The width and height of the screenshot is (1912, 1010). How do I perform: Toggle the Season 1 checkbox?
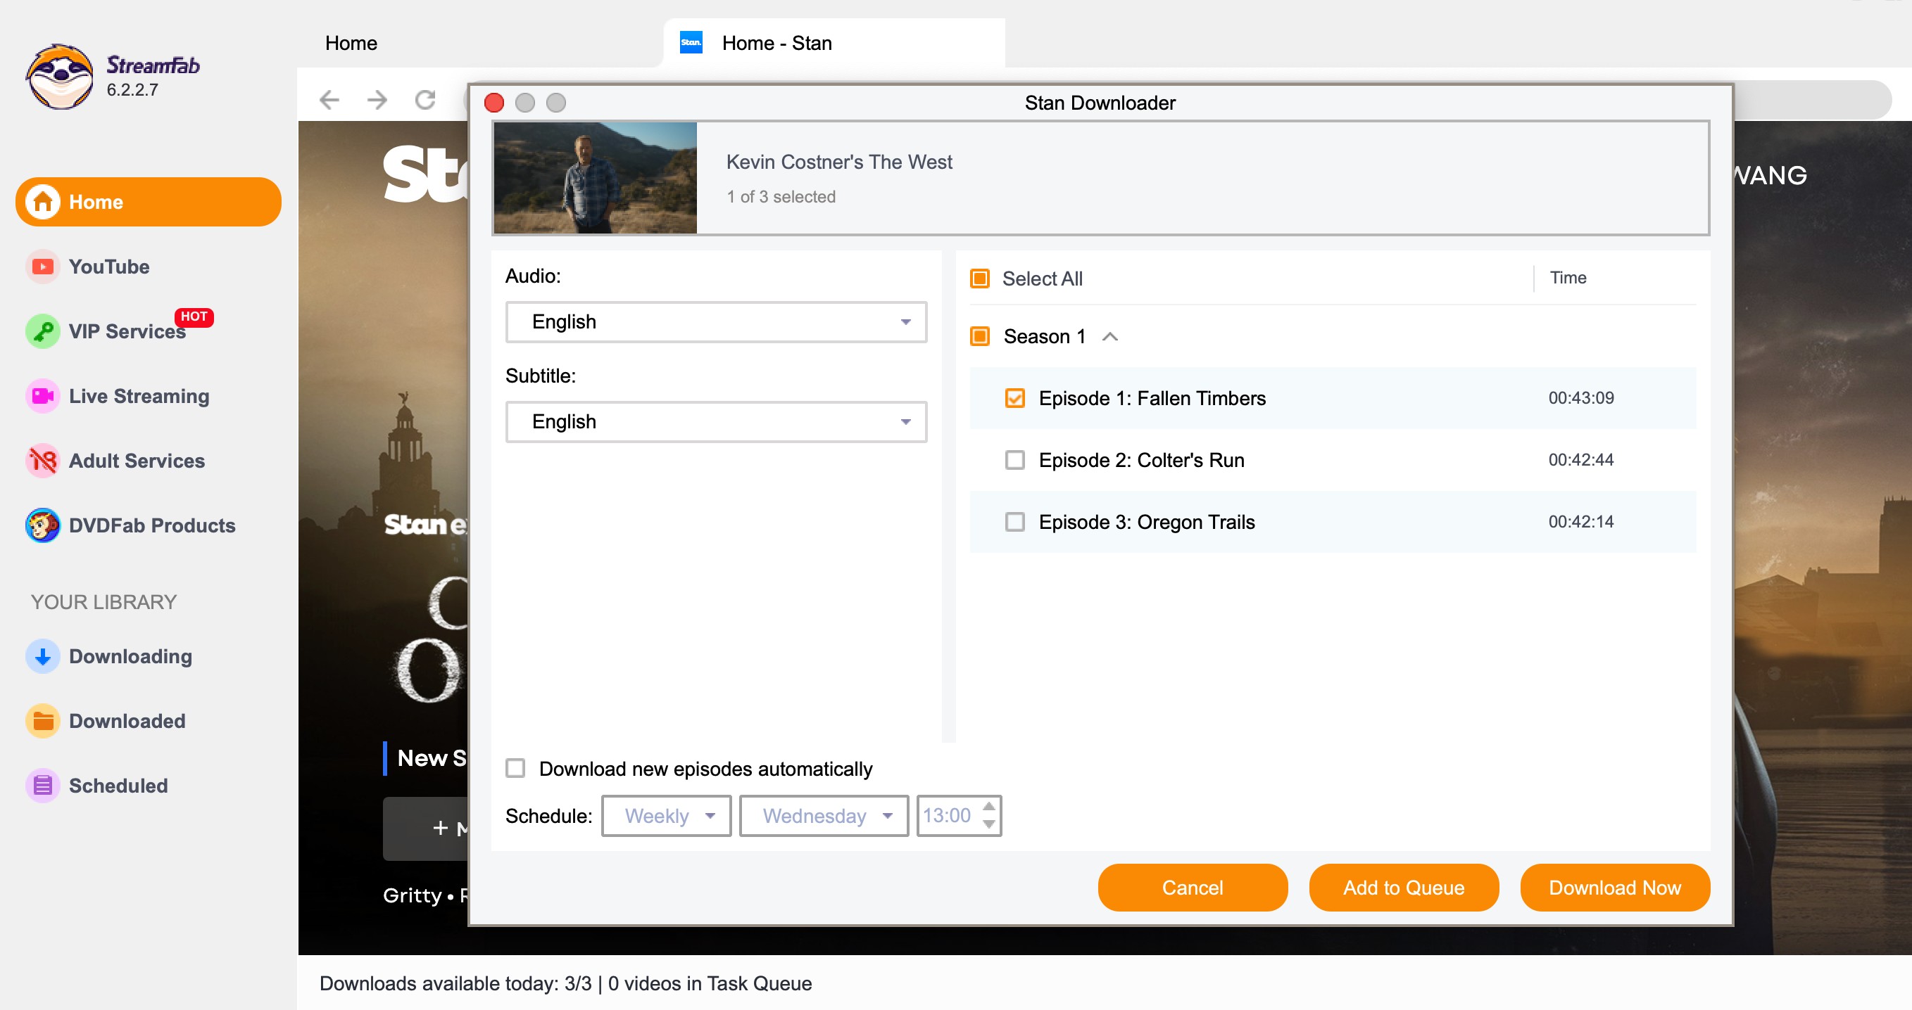point(980,337)
